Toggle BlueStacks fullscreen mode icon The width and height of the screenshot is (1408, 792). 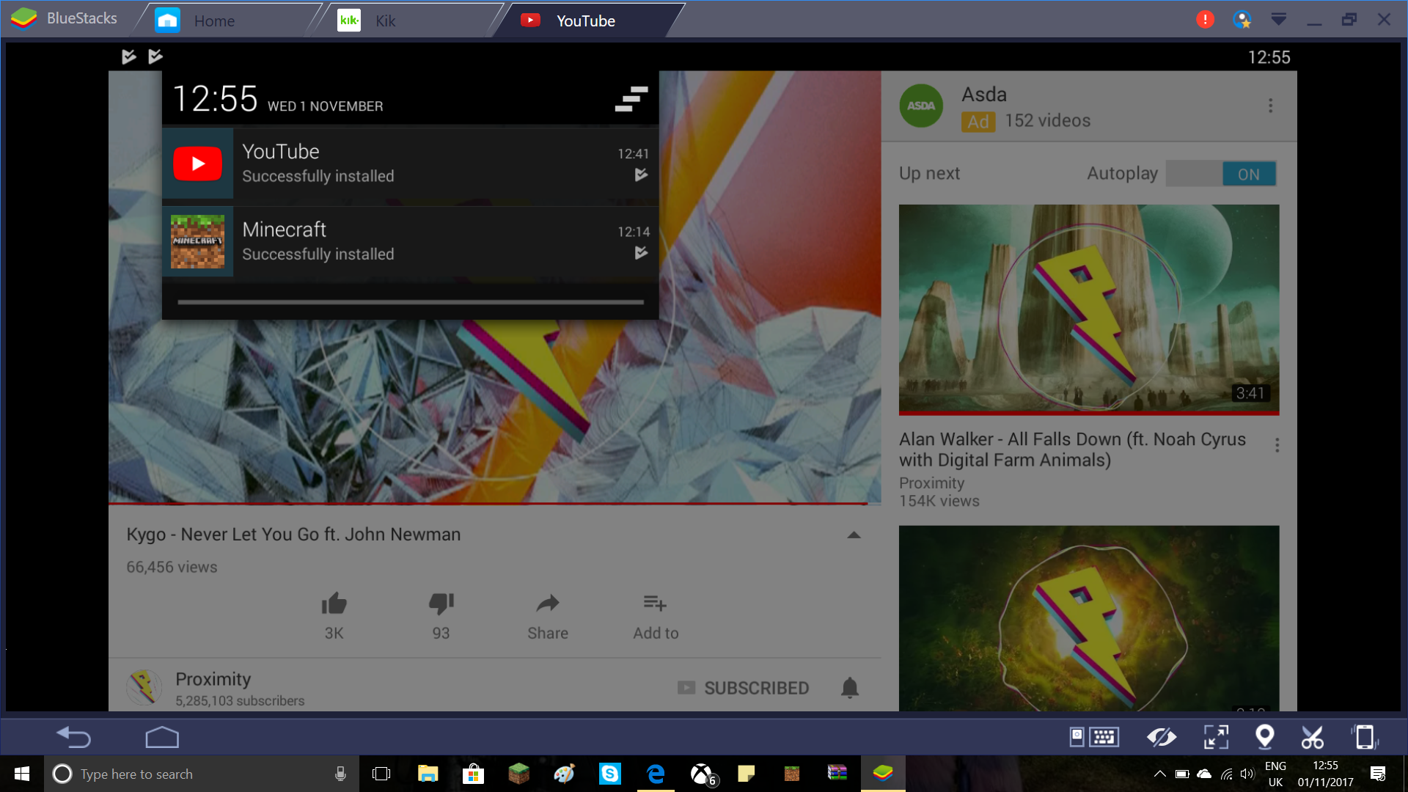click(1216, 737)
